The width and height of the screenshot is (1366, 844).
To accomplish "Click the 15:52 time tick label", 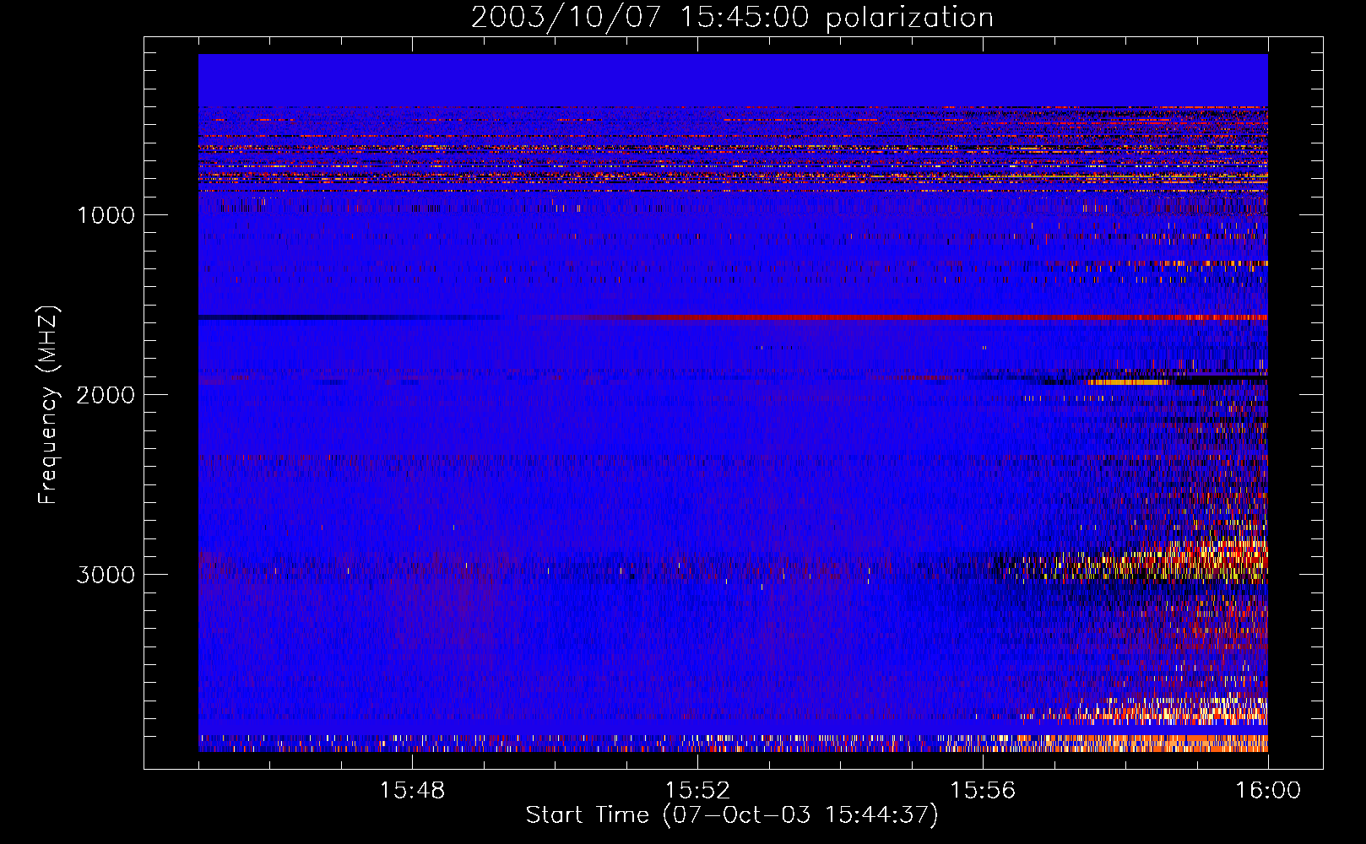I will (x=697, y=791).
